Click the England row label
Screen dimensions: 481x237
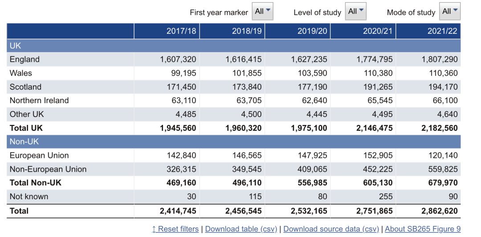(24, 60)
